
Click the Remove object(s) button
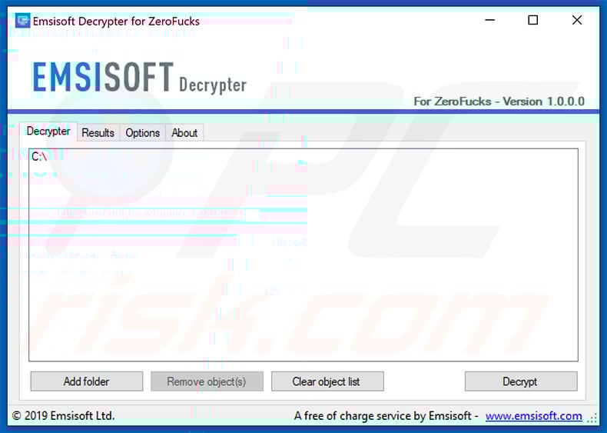[207, 381]
